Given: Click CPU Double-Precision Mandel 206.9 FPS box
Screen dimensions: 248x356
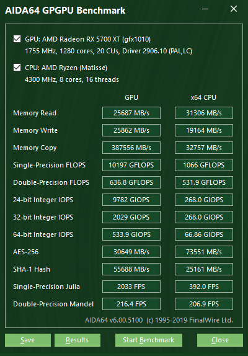Looking at the screenshot, I should (204, 304).
